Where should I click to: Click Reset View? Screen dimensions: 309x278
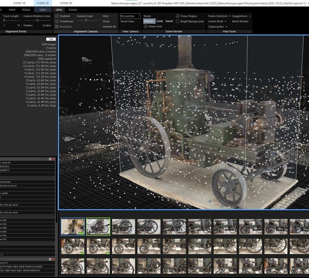(x=127, y=21)
